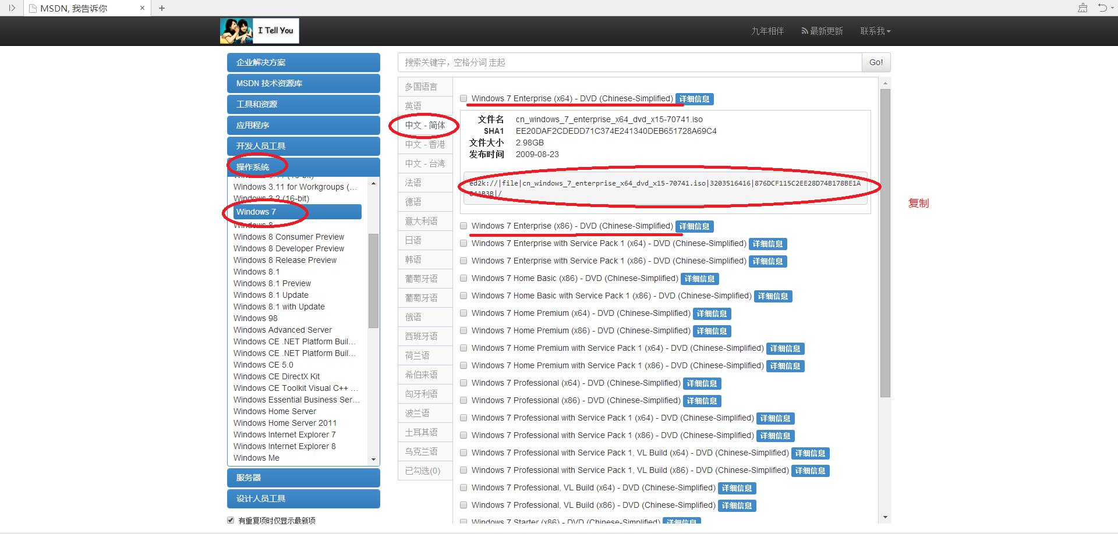Image resolution: width=1118 pixels, height=534 pixels.
Task: Uncheck the 有重复项时仅显示最新项 checkbox
Action: pyautogui.click(x=231, y=520)
